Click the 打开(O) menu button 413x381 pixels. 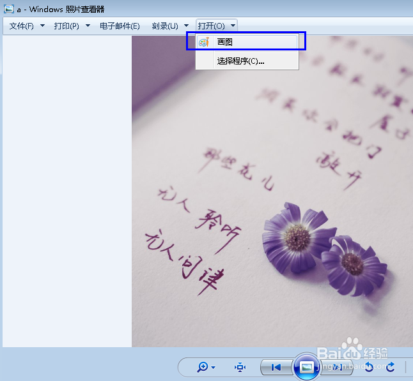211,26
